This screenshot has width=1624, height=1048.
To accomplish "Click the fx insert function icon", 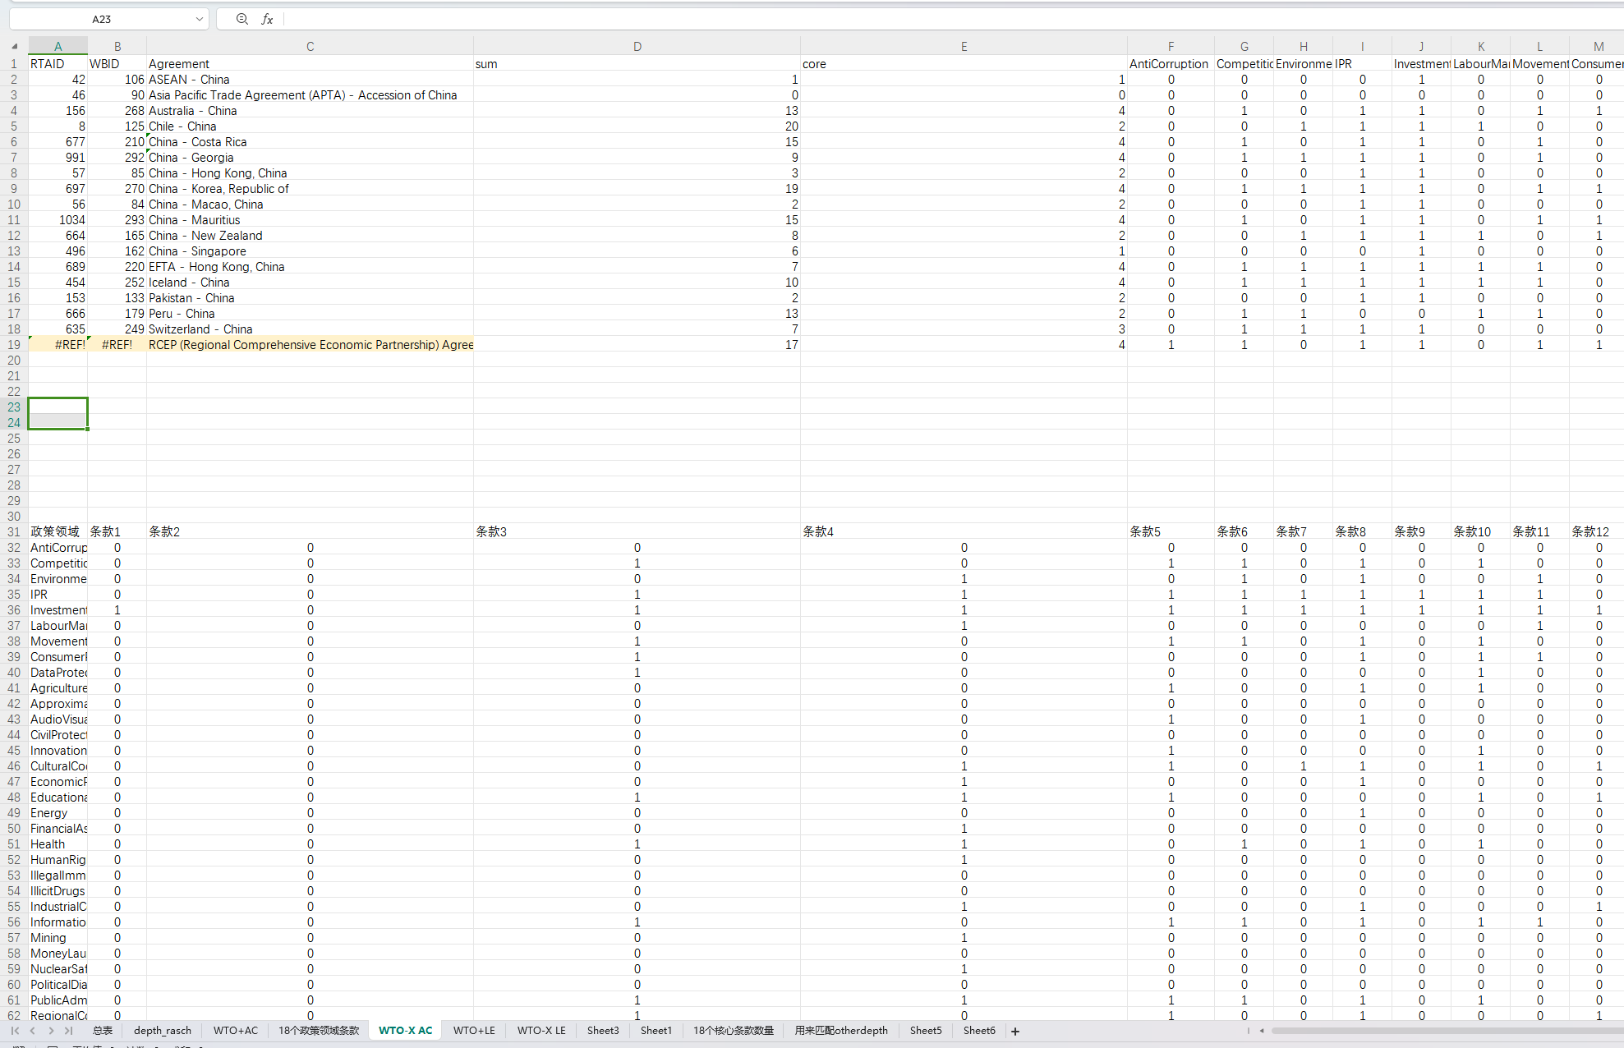I will click(267, 19).
